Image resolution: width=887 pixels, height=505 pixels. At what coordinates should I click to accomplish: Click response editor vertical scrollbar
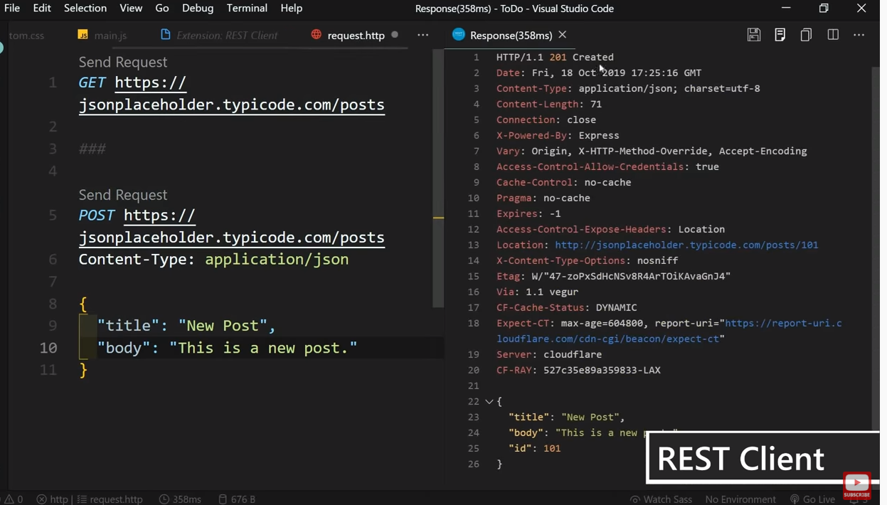point(876,249)
